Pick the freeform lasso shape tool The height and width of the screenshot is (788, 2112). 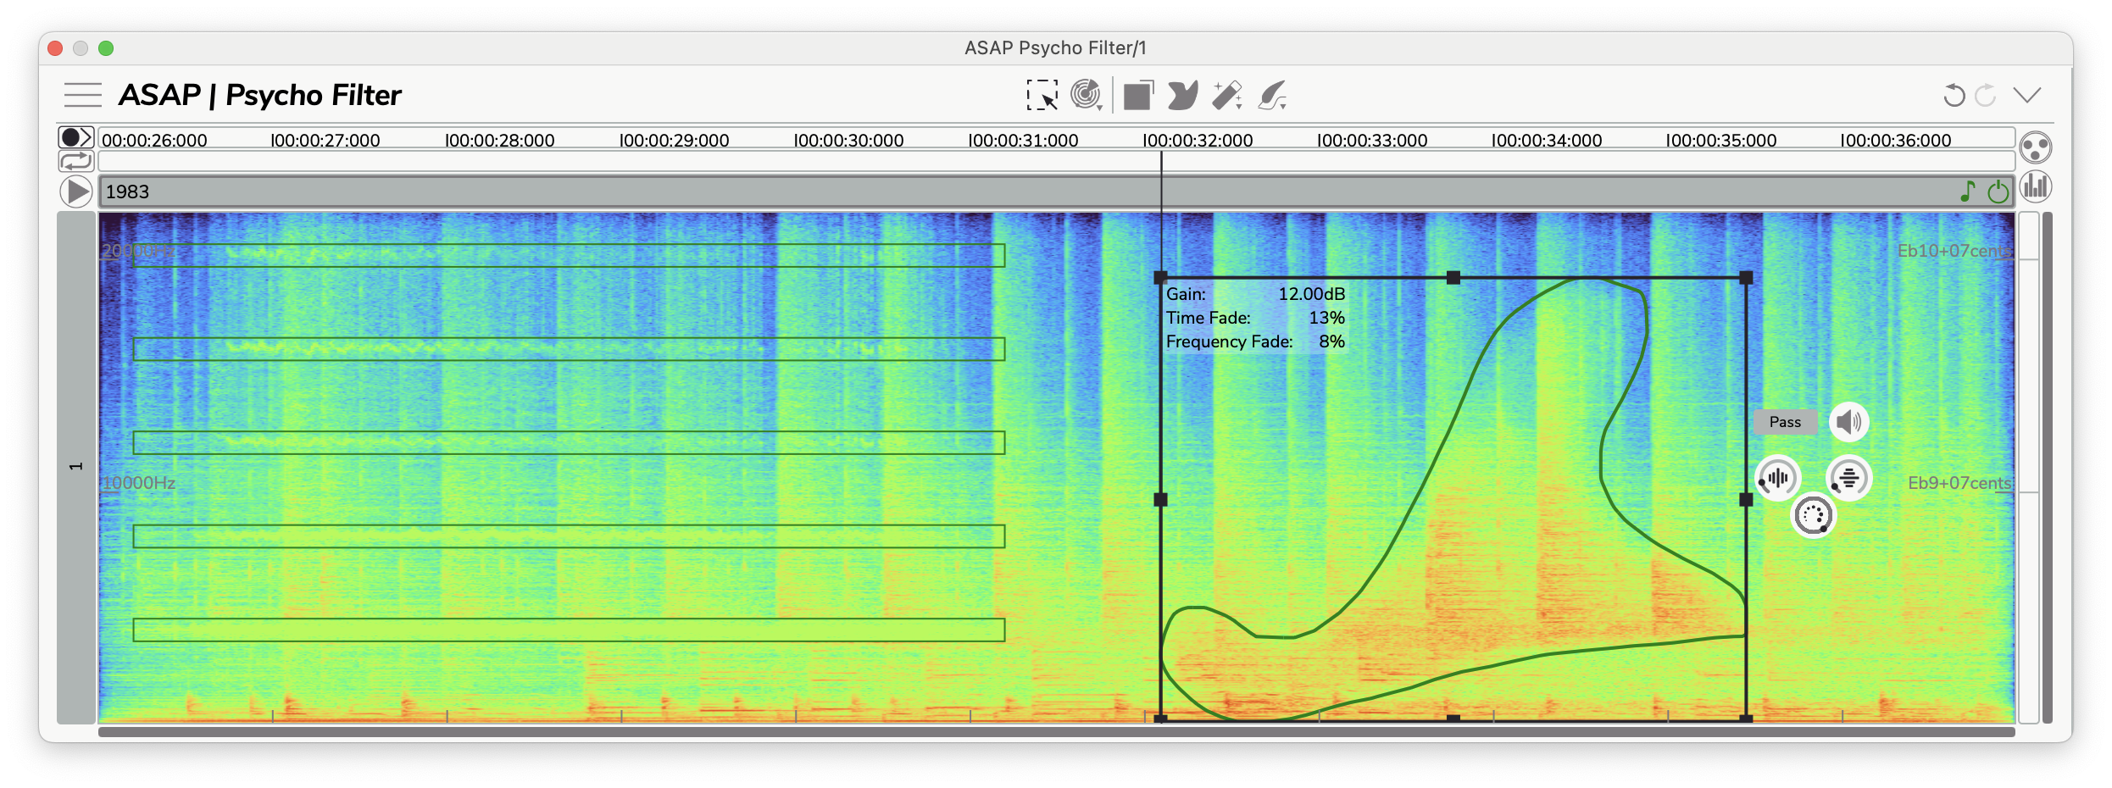click(x=1183, y=95)
